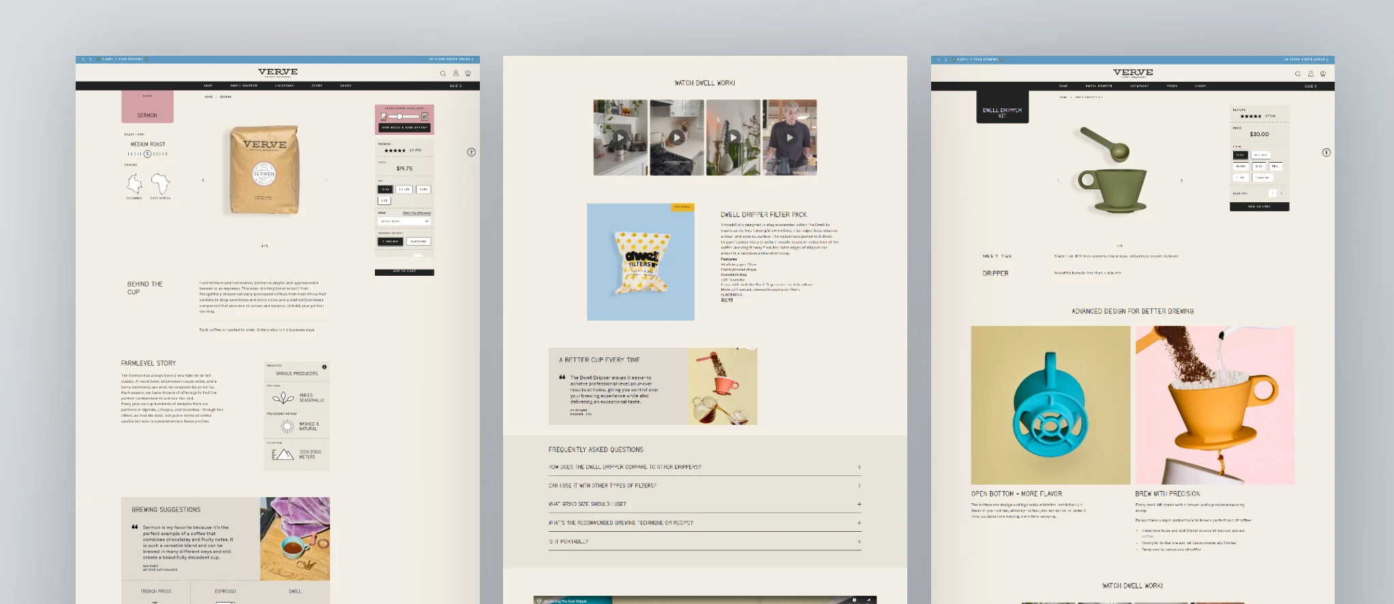Open Goods menu on the Sermon page
This screenshot has width=1394, height=604.
click(x=346, y=86)
